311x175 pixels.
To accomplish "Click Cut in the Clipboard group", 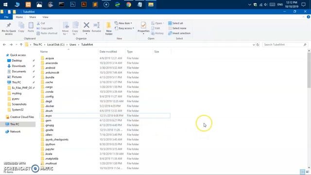I will click(x=41, y=23).
